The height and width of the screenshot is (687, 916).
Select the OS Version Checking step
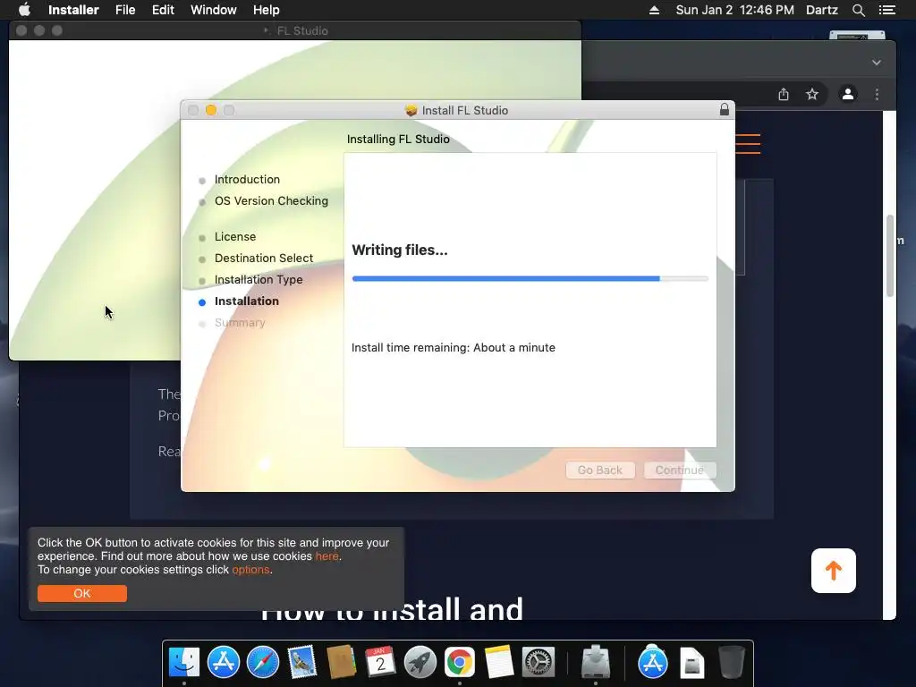(271, 201)
